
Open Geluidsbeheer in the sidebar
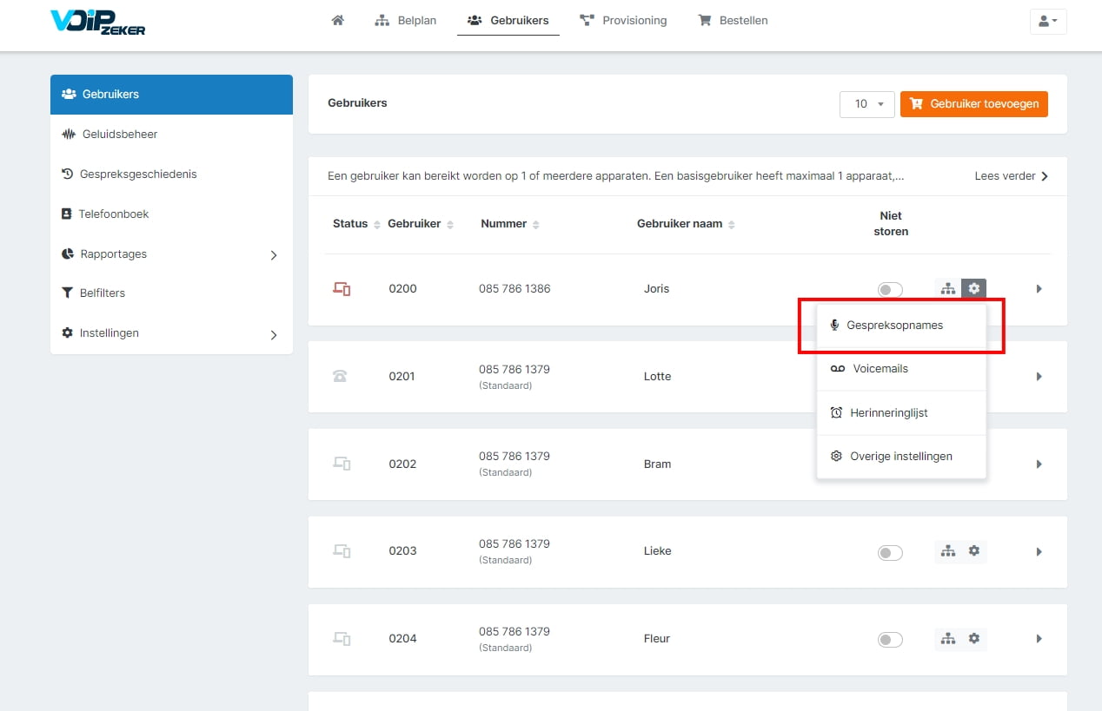coord(171,135)
